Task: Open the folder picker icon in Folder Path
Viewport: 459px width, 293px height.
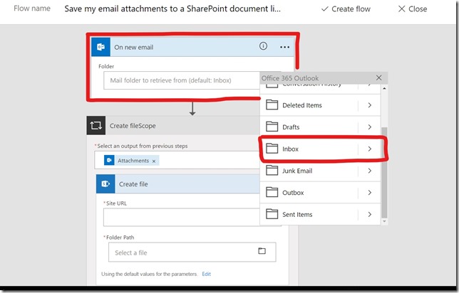Action: 262,251
